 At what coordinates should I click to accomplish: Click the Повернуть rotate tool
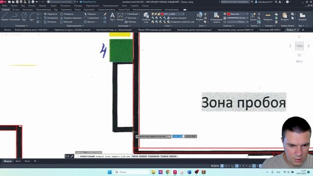tap(67, 14)
